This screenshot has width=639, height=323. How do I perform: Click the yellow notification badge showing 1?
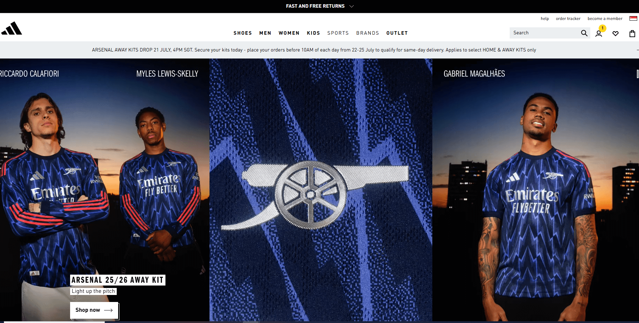tap(603, 28)
